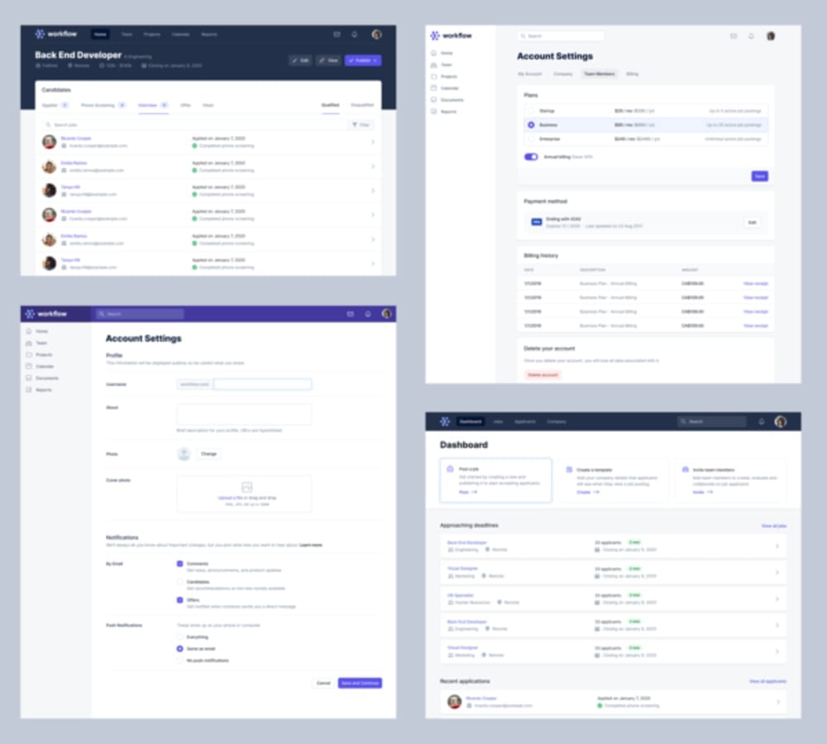Click the credit card icon under Payment method
This screenshot has height=744, width=827.
point(536,222)
